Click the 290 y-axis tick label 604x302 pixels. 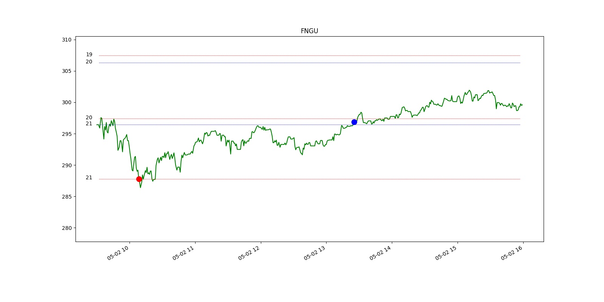pos(66,165)
